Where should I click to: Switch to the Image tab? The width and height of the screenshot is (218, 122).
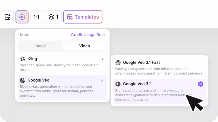coord(40,46)
